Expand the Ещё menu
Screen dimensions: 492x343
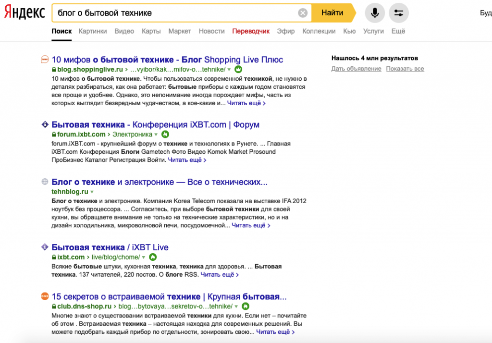(398, 31)
